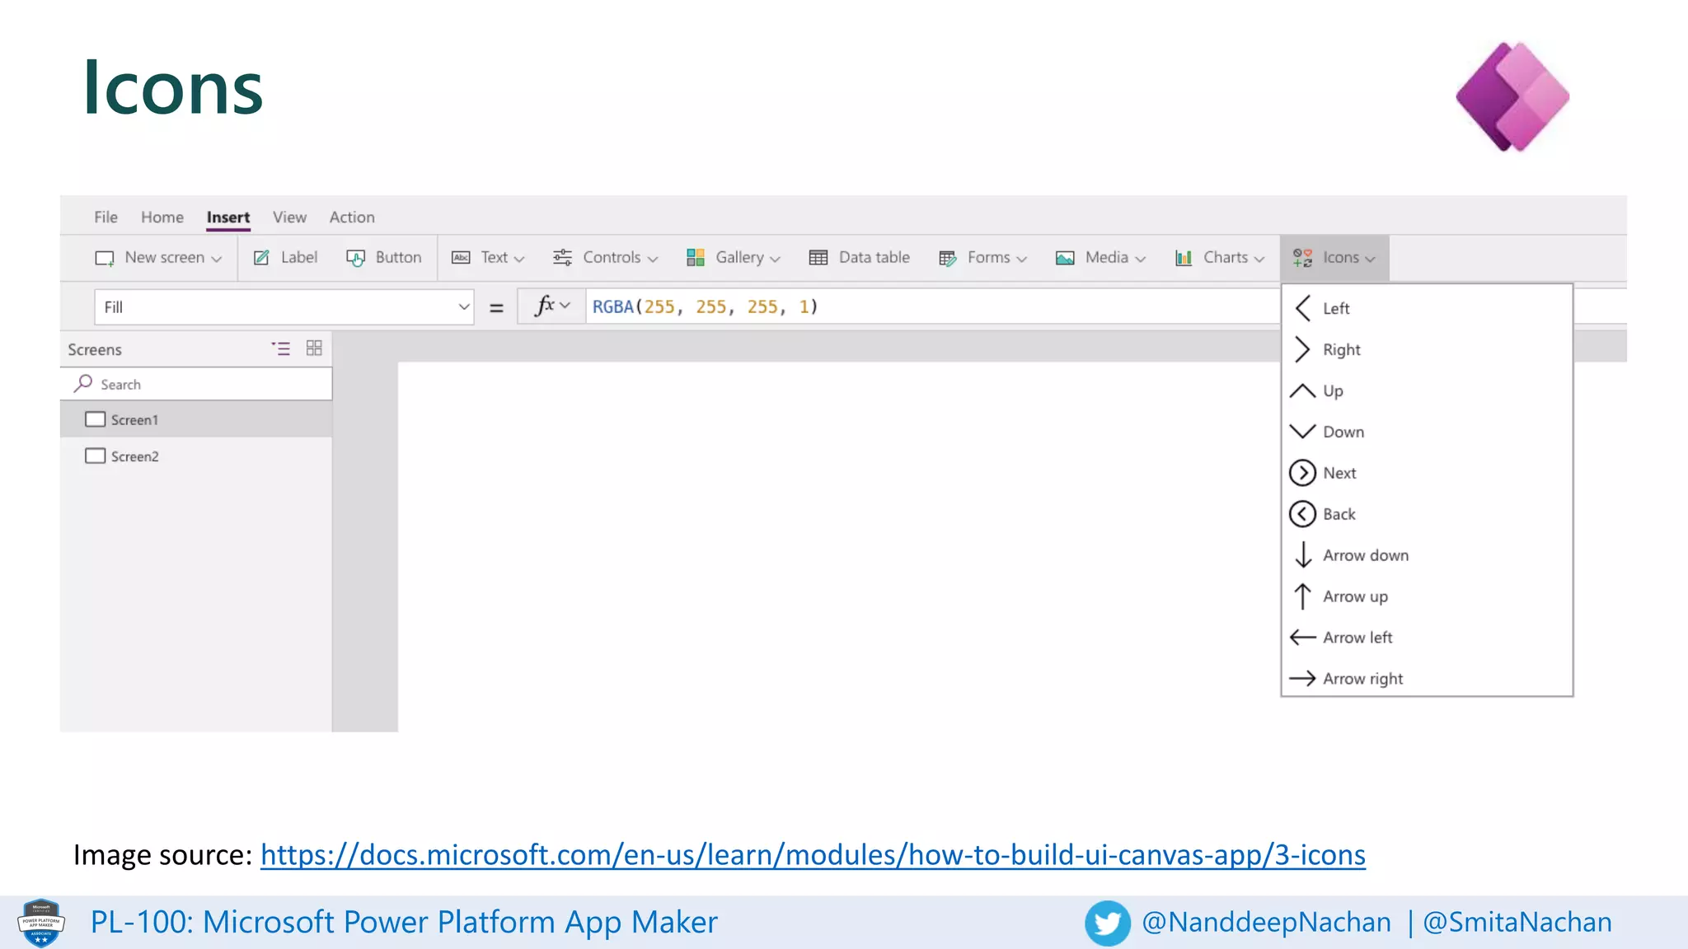Click the Power Apps logo
The width and height of the screenshot is (1688, 949).
pos(1512,96)
